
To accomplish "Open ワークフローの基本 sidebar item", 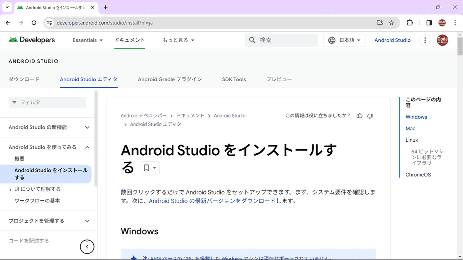I will [37, 201].
